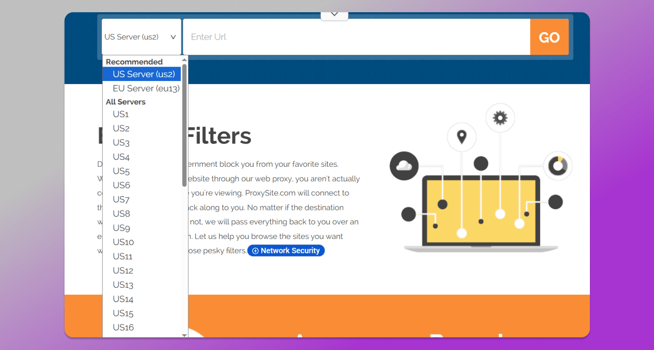Click the location pin icon
The width and height of the screenshot is (654, 350).
coord(461,137)
